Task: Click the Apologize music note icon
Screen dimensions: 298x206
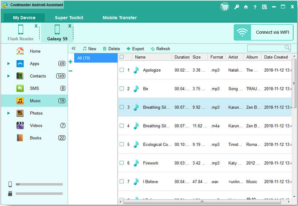Action: point(136,70)
